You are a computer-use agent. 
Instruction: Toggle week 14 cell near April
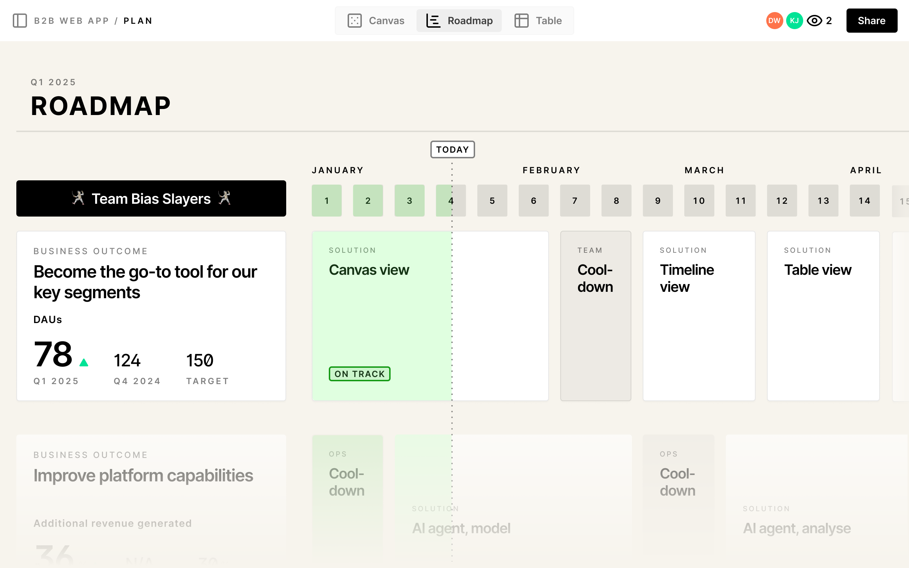click(x=864, y=200)
